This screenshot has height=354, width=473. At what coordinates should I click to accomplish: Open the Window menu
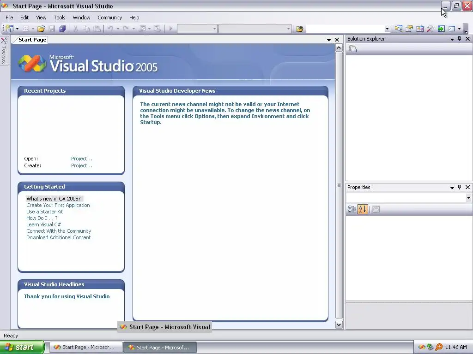click(x=81, y=18)
